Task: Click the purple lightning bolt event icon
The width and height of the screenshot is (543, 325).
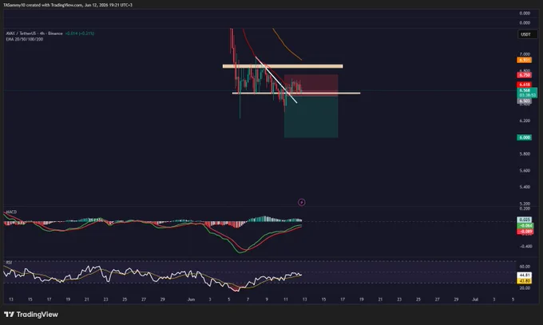Action: [302, 202]
